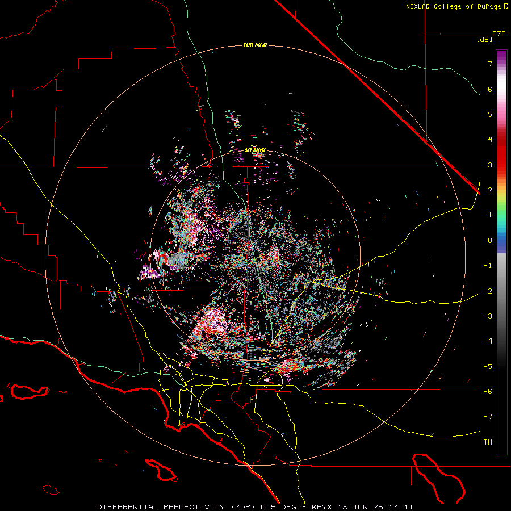Click the '100 NMI' range ring label
This screenshot has width=511, height=511.
click(x=255, y=45)
